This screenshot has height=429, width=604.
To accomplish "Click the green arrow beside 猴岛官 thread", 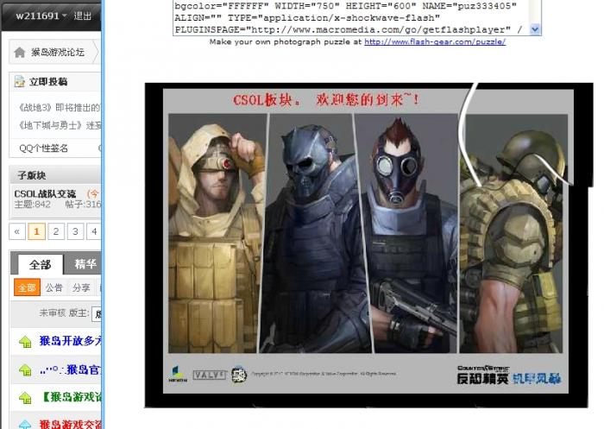I will [25, 370].
